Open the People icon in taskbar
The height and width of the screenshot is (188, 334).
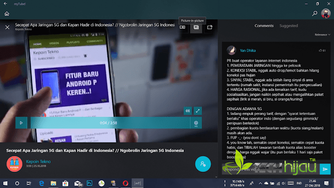point(252,183)
